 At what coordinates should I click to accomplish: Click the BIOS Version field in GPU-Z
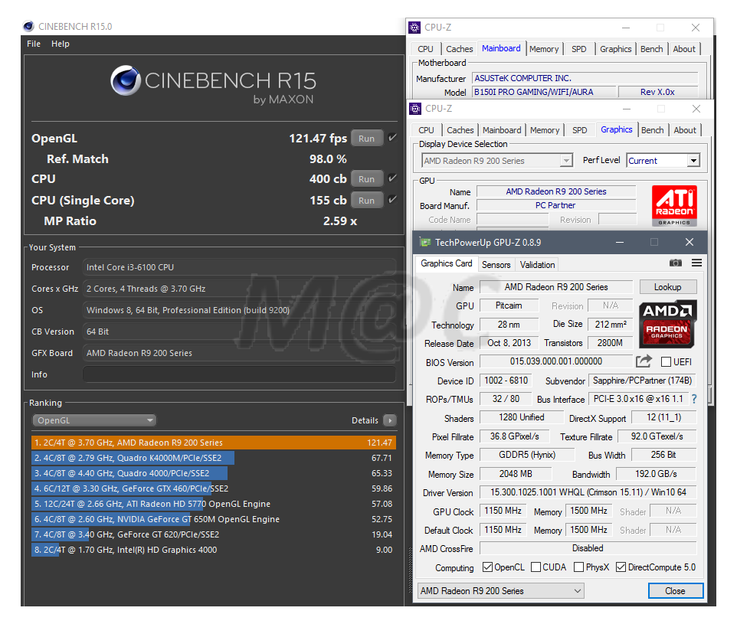(555, 361)
